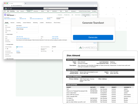Click the View All link
The height and width of the screenshot is (104, 138).
point(95,43)
